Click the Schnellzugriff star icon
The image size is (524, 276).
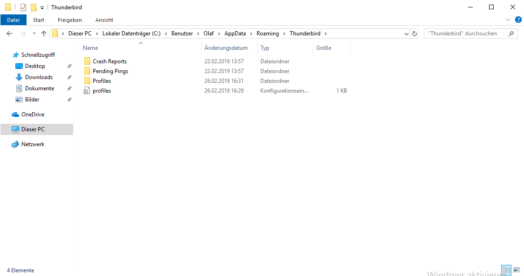(x=16, y=55)
